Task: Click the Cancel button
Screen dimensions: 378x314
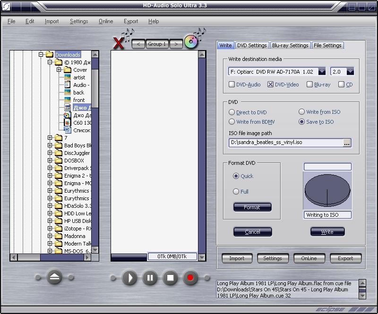Action: pyautogui.click(x=252, y=231)
